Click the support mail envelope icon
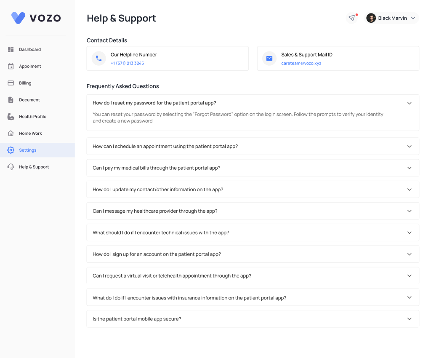The image size is (431, 358). point(269,59)
